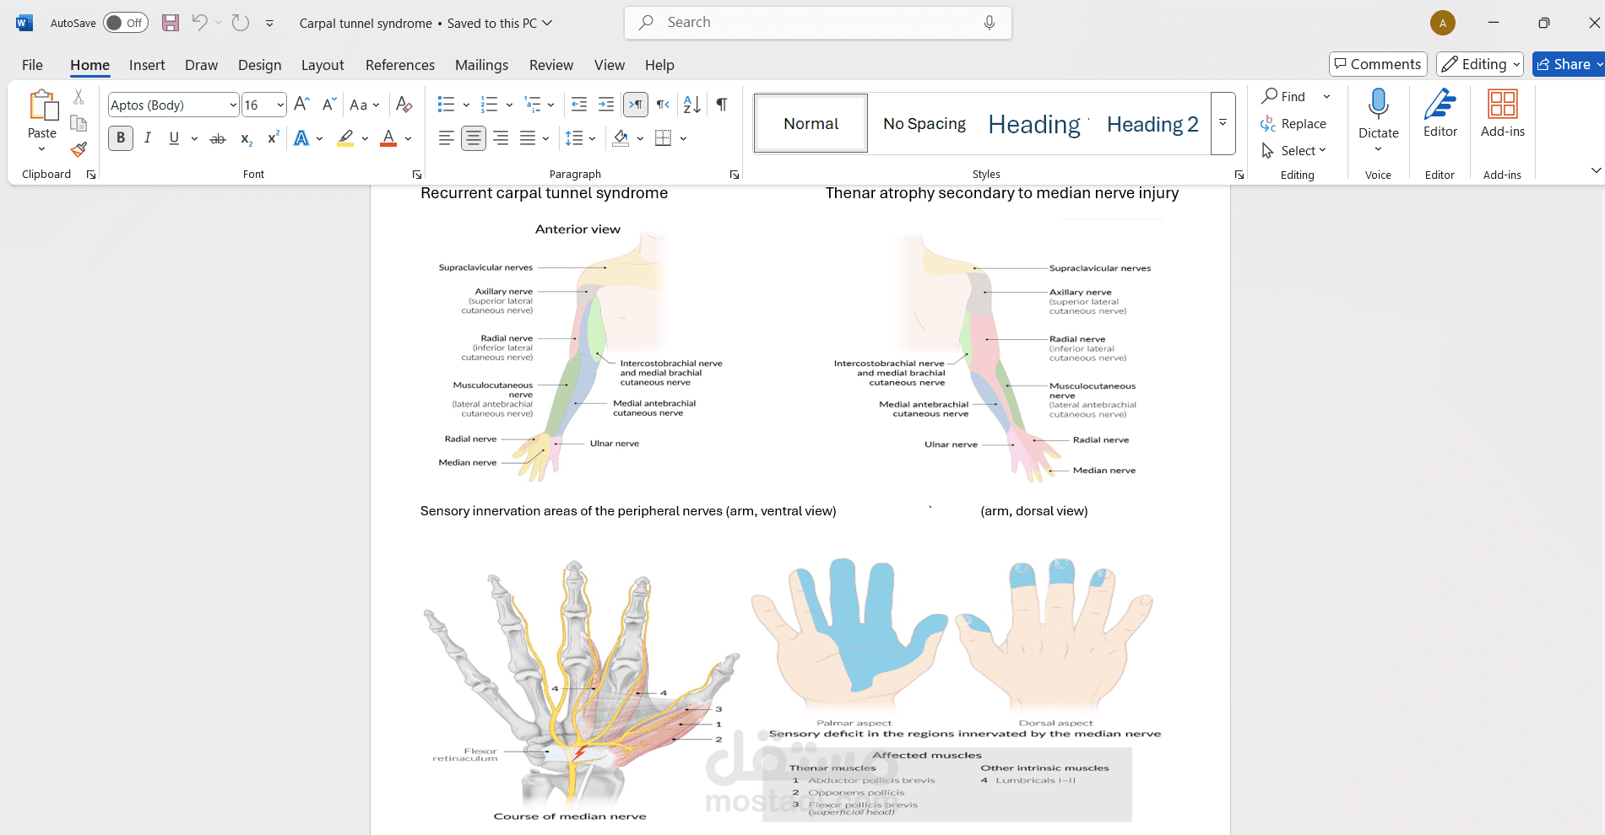Open the font name dropdown
Screen dimensions: 1605x835
(x=233, y=105)
